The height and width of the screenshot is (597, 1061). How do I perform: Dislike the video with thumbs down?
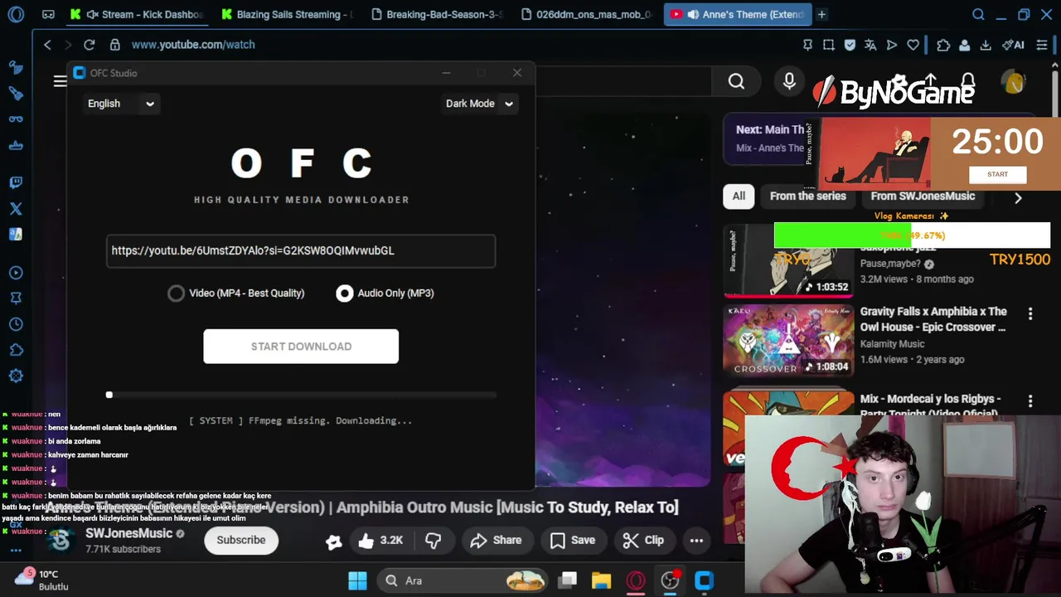[433, 540]
